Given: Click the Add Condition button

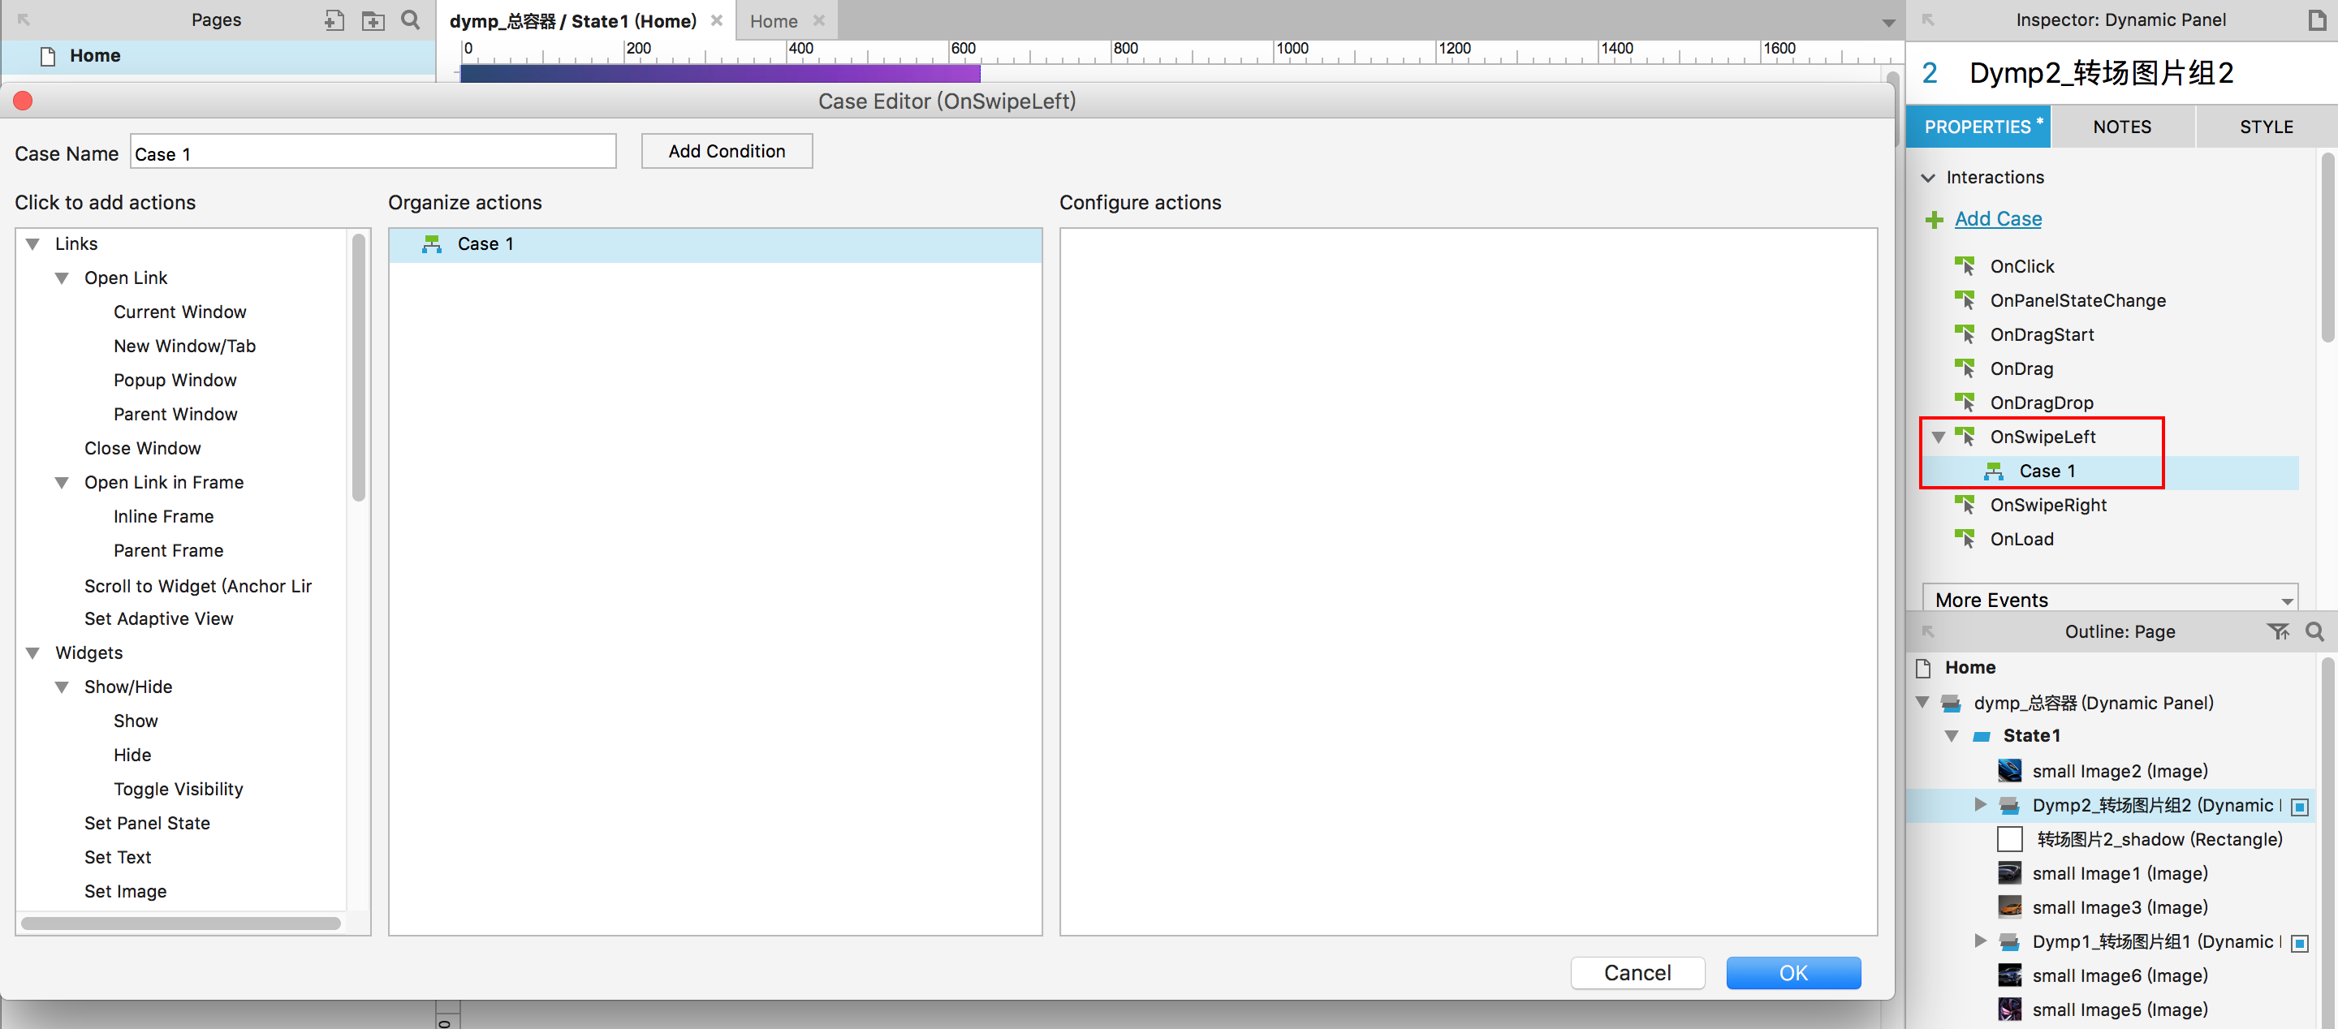Looking at the screenshot, I should 726,152.
